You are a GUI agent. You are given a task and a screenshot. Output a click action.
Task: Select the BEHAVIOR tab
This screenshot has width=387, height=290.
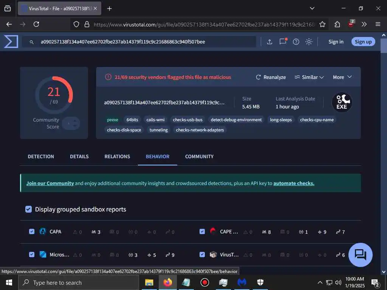[x=158, y=157]
